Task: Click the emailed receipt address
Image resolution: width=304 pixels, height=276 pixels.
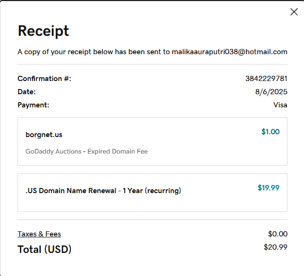Action: tap(229, 52)
